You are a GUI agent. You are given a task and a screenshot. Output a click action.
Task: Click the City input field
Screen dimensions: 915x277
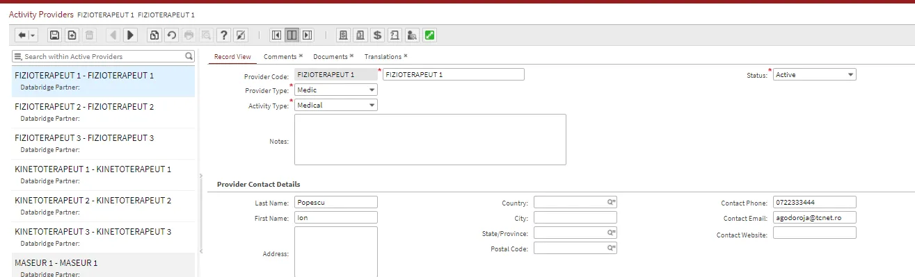click(575, 217)
